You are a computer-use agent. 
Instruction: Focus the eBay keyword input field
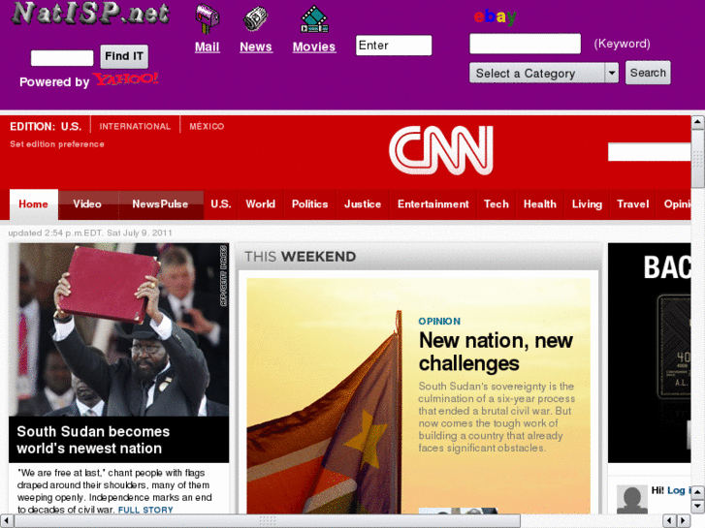coord(526,44)
